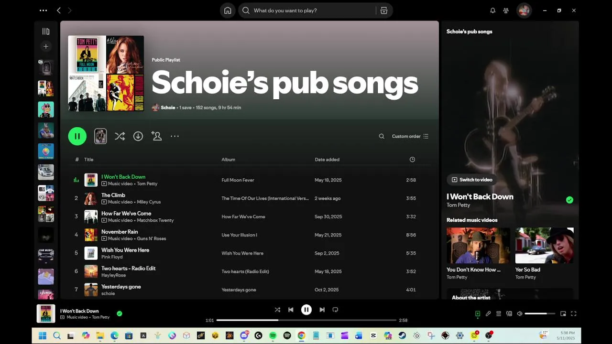Viewport: 612px width, 344px height.
Task: Sort tracks by Title column
Action: (89, 160)
